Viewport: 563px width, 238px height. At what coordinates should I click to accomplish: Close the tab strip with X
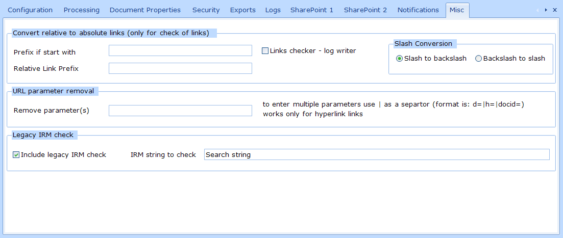(x=555, y=10)
